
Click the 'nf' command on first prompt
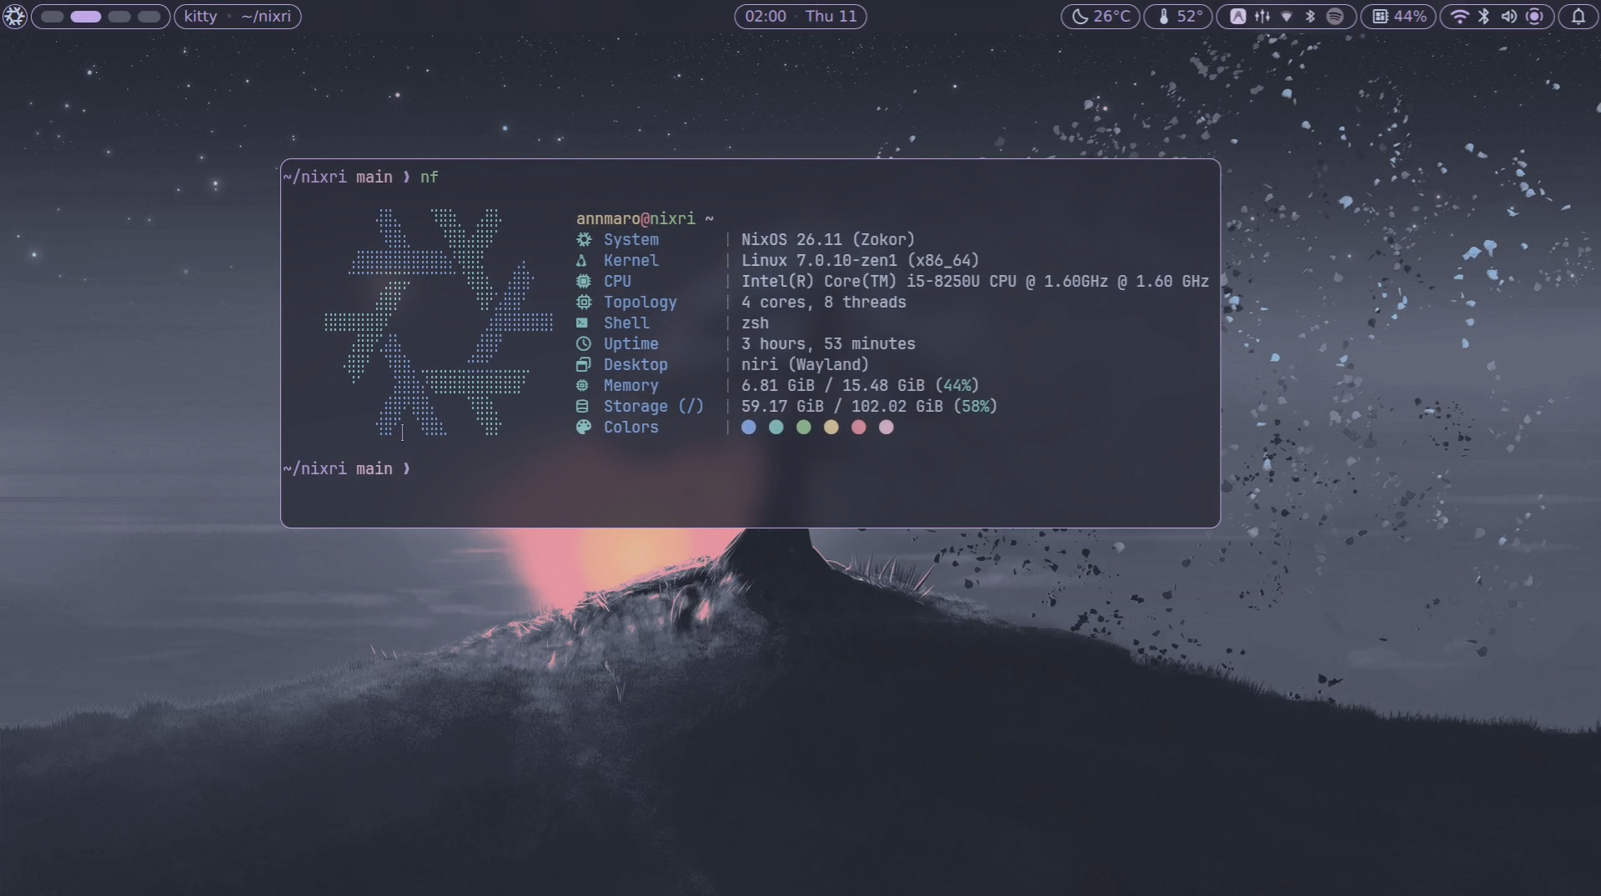(429, 178)
